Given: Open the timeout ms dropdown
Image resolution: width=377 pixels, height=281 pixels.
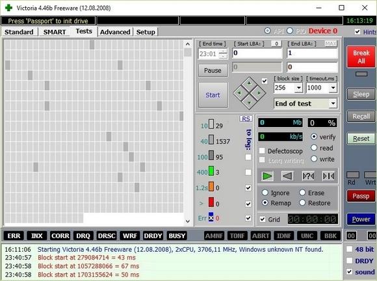Looking at the screenshot, I should point(333,88).
